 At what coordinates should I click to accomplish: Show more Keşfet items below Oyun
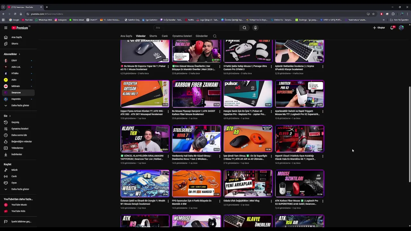(18, 189)
